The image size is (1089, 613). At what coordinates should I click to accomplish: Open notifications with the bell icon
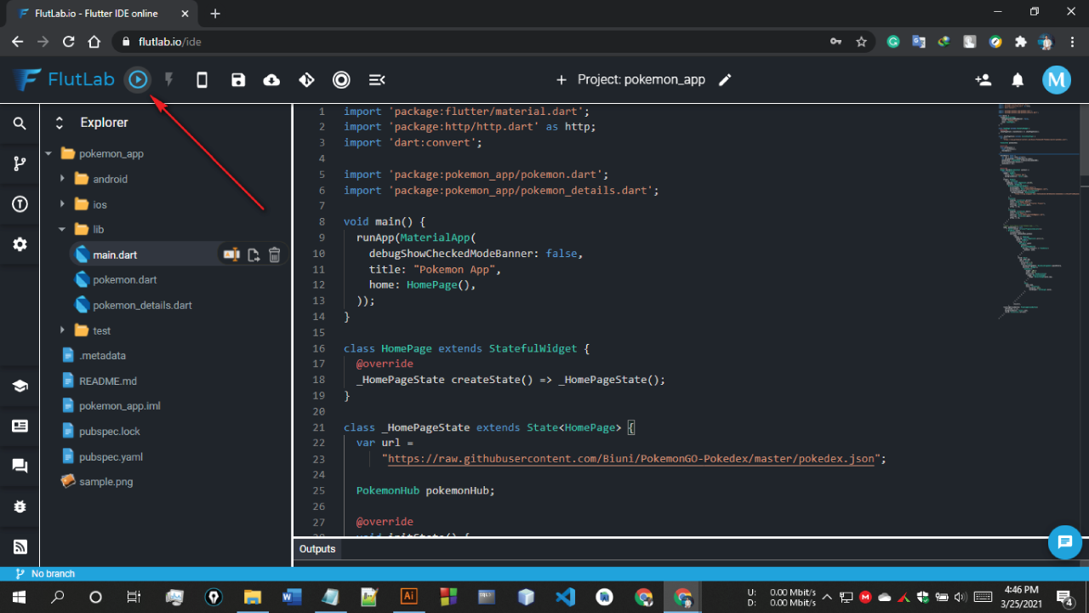point(1018,79)
